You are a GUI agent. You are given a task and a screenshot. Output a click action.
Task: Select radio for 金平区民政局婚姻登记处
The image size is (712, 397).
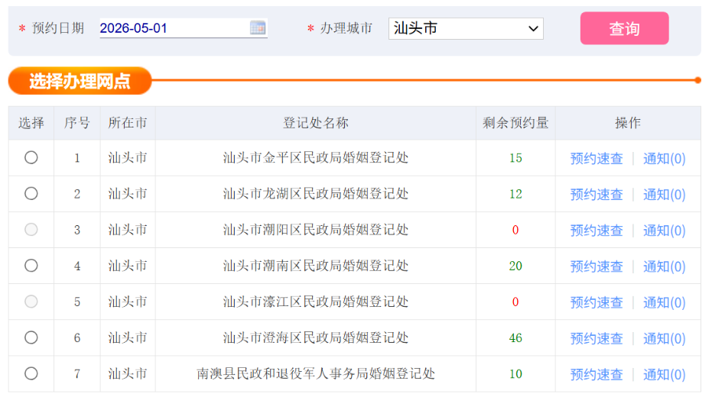coord(31,158)
